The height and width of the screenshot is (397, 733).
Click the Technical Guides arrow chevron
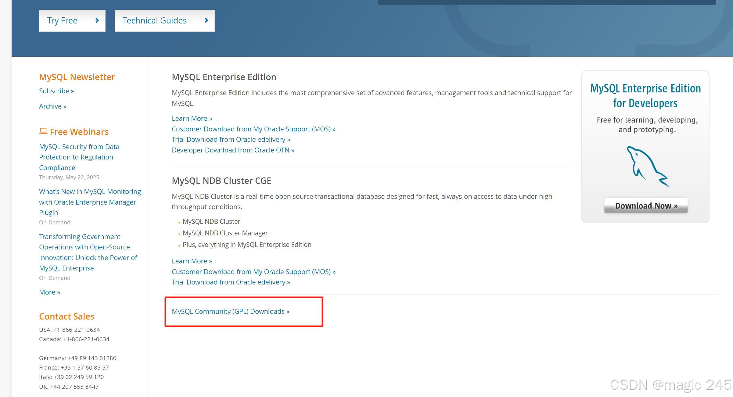pos(206,20)
